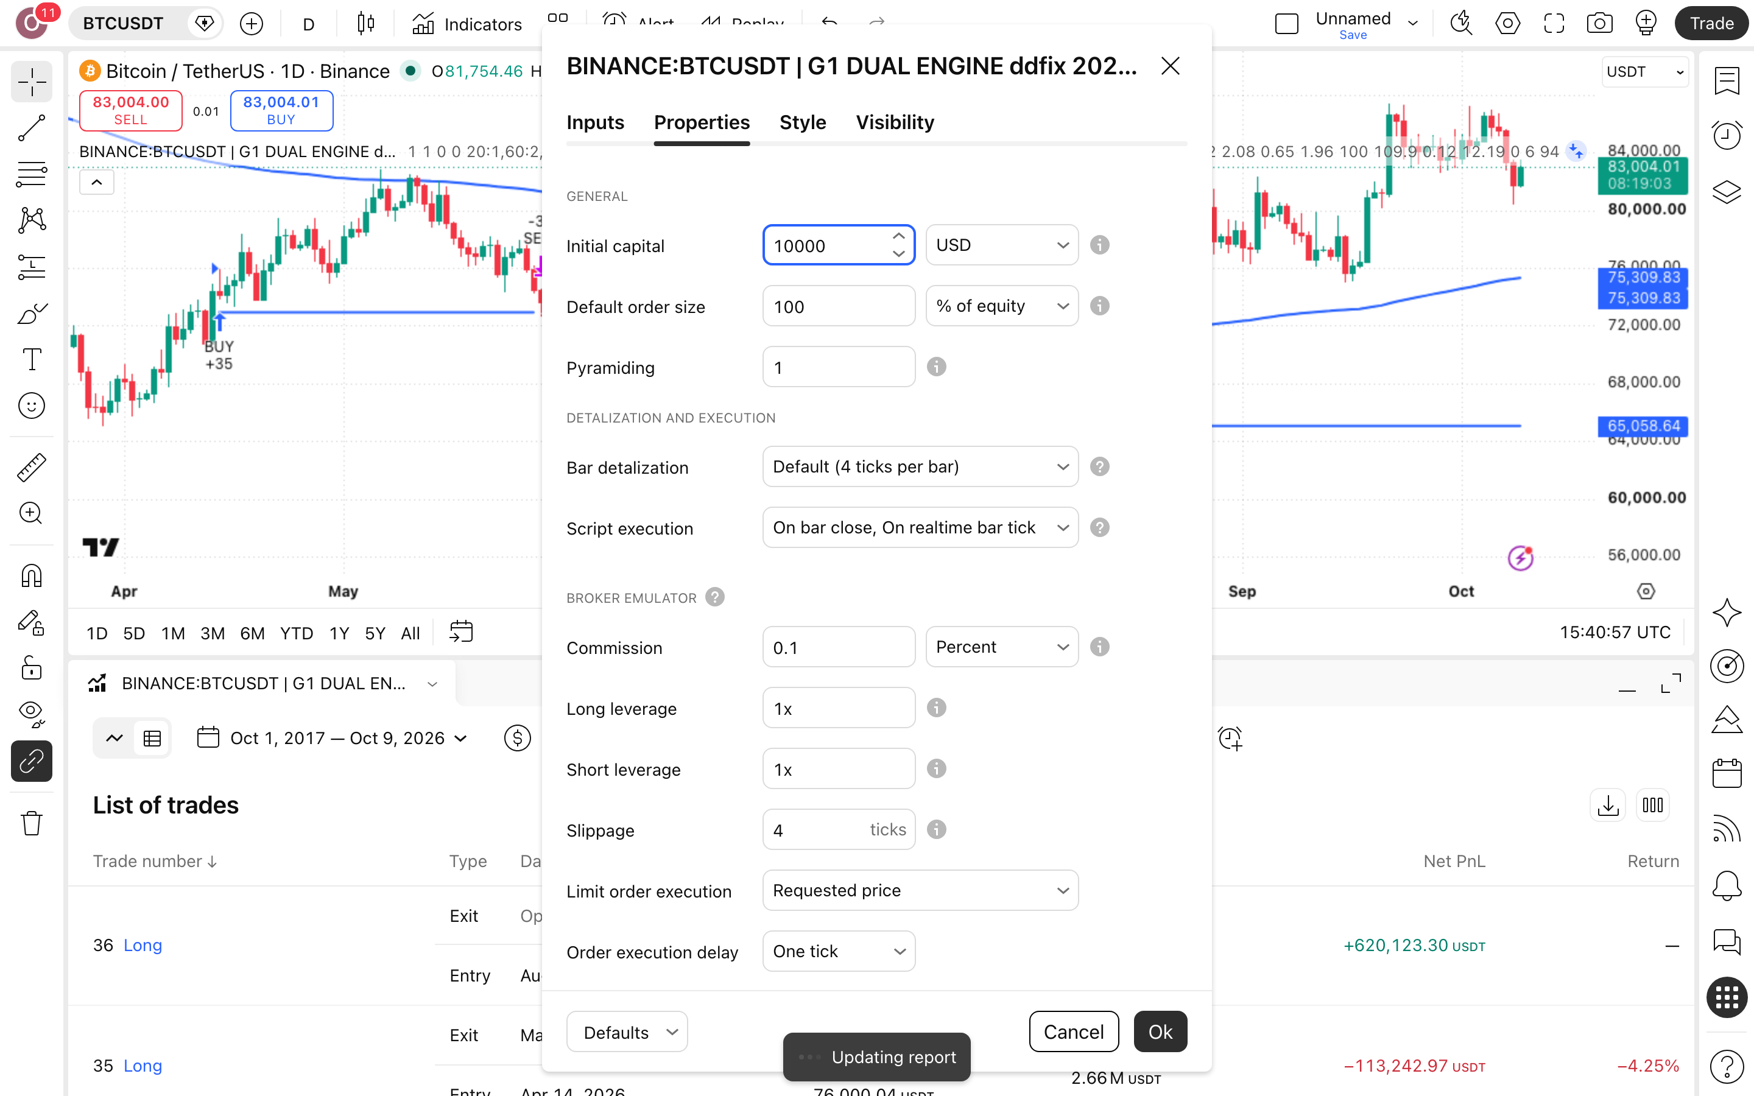Toggle hide all drawings eye icon
The image size is (1754, 1096).
click(32, 714)
